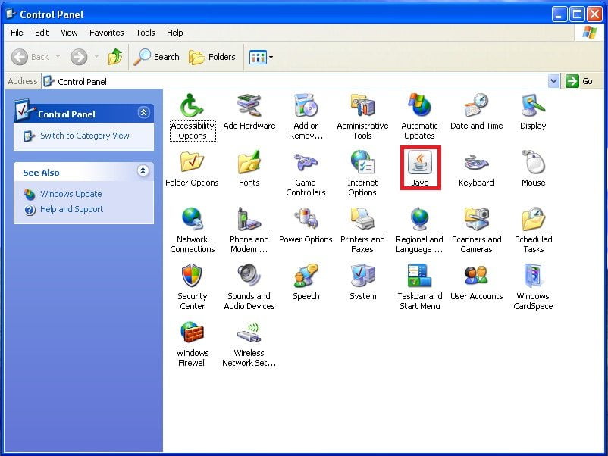Click the Back toolbar button

click(x=30, y=57)
